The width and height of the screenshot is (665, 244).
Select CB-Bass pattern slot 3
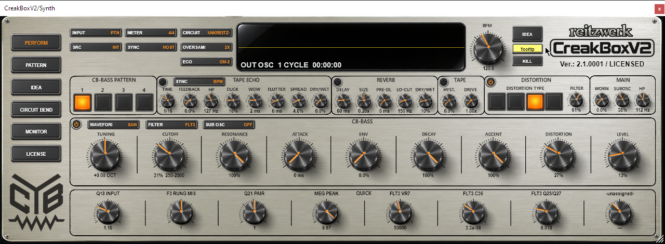pyautogui.click(x=124, y=102)
